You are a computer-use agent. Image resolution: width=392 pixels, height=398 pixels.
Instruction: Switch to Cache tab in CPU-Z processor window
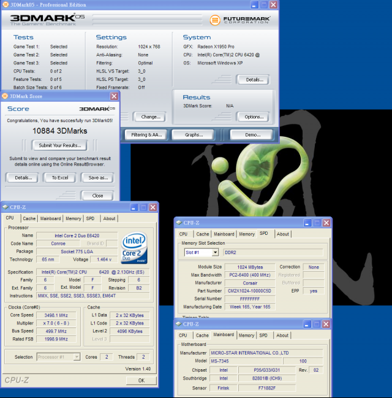29,218
